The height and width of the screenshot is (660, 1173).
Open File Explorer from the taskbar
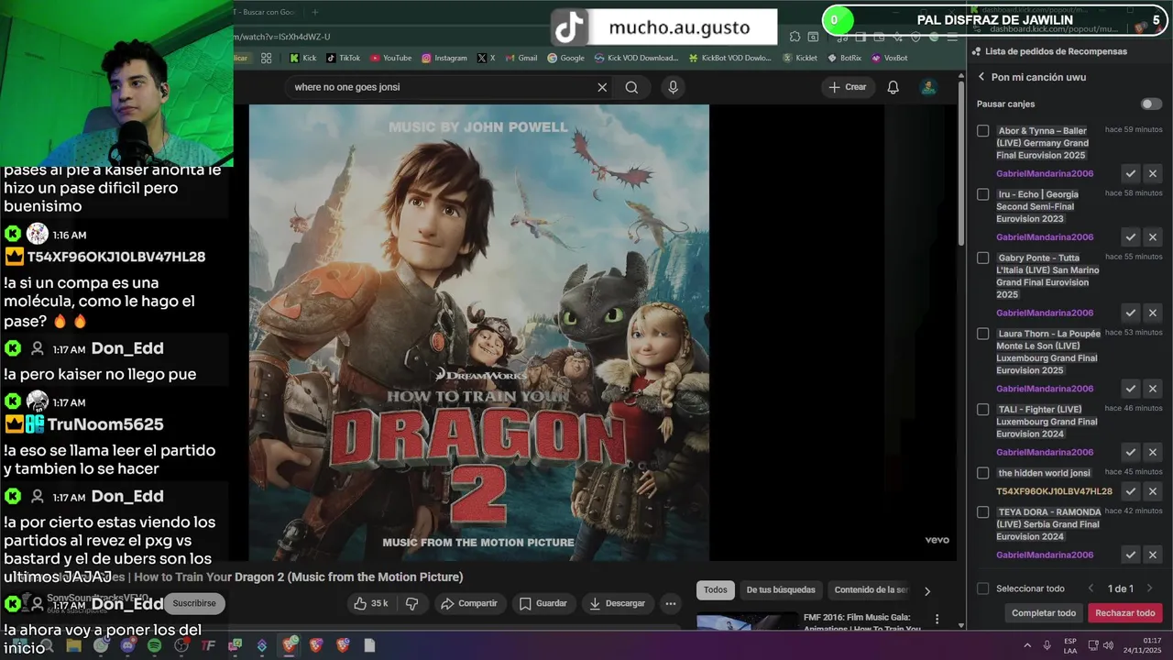73,645
